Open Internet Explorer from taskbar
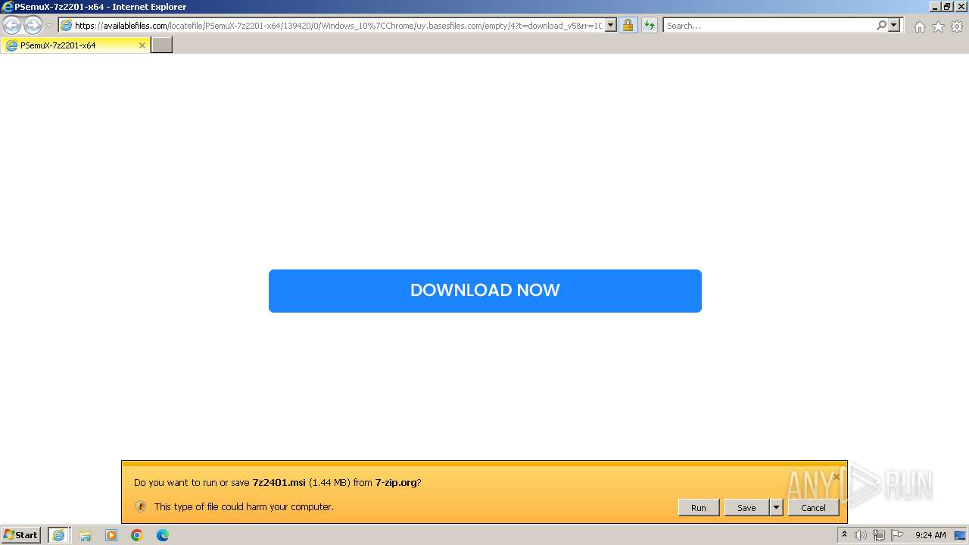The height and width of the screenshot is (545, 969). [x=58, y=535]
